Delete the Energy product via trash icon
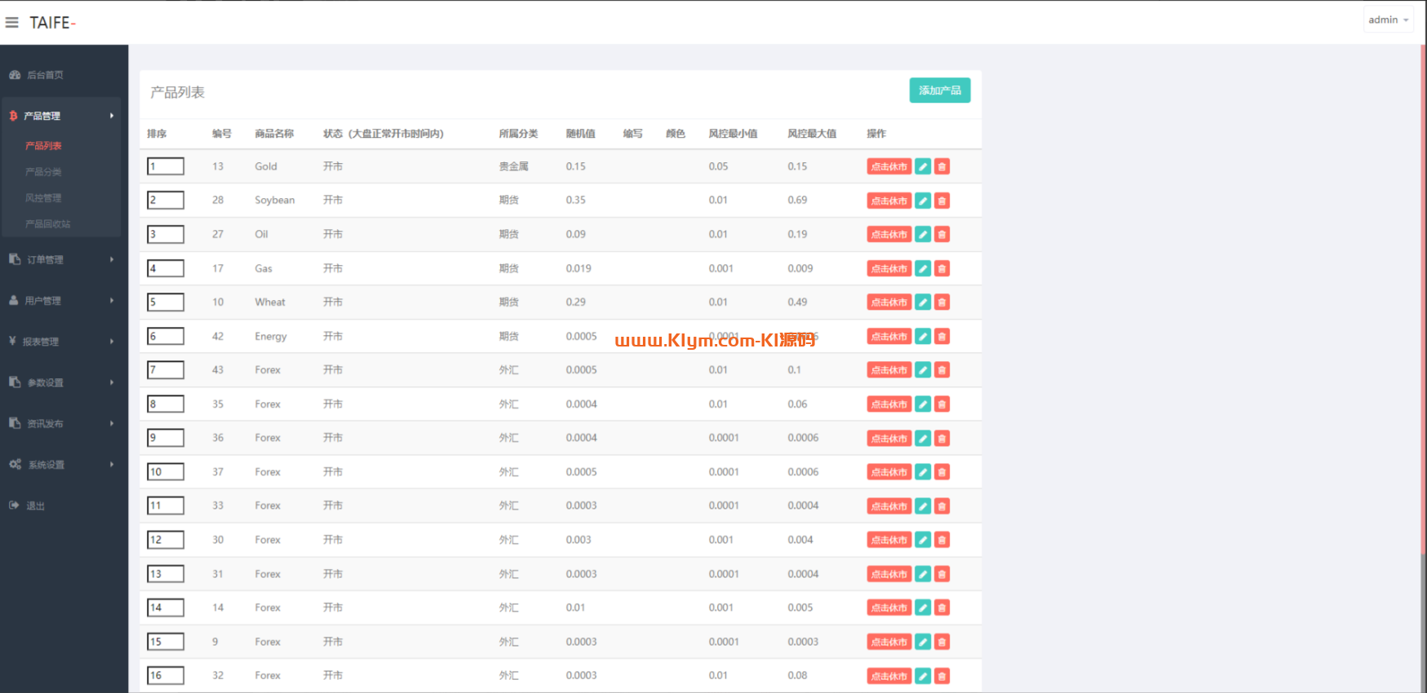This screenshot has width=1427, height=693. pos(942,337)
